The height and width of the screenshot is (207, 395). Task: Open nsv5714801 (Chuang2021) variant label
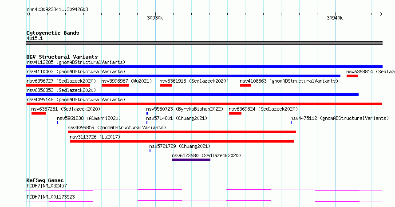click(x=177, y=118)
